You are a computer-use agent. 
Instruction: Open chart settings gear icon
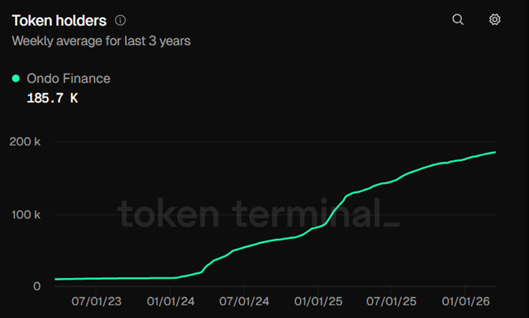click(495, 20)
